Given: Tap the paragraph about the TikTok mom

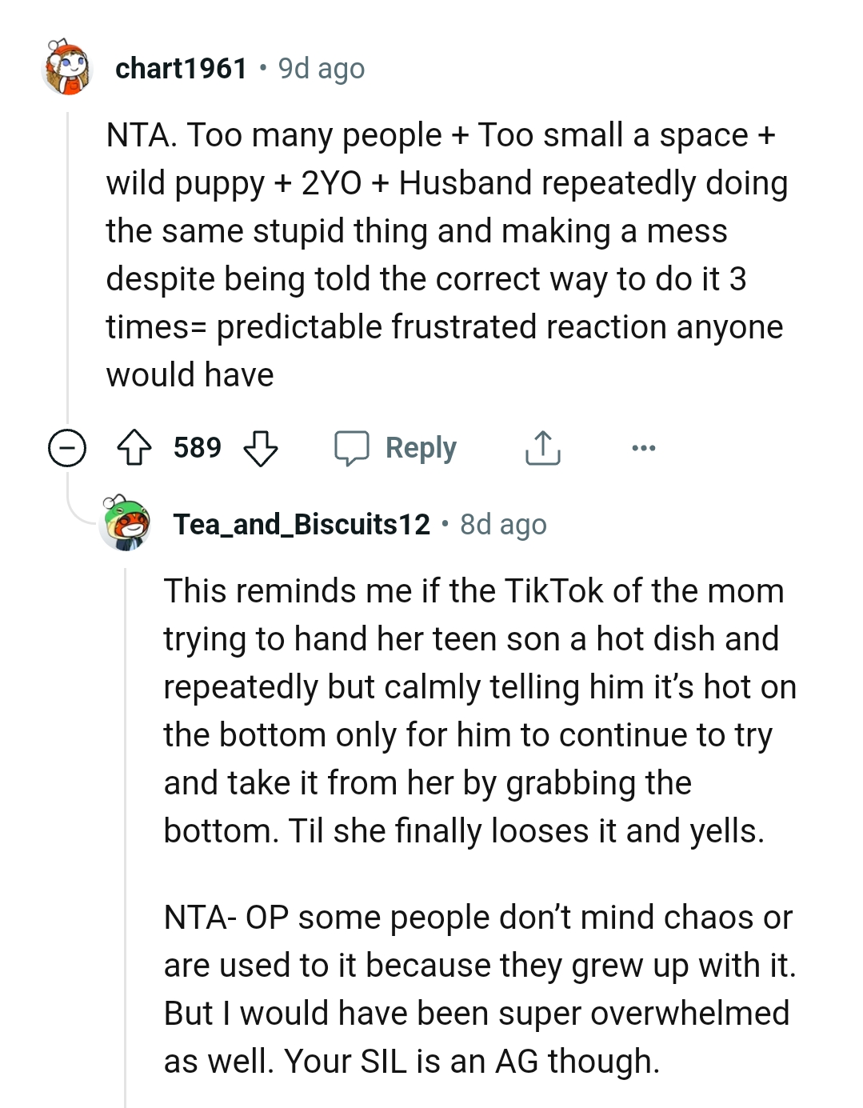Looking at the screenshot, I should (x=478, y=710).
